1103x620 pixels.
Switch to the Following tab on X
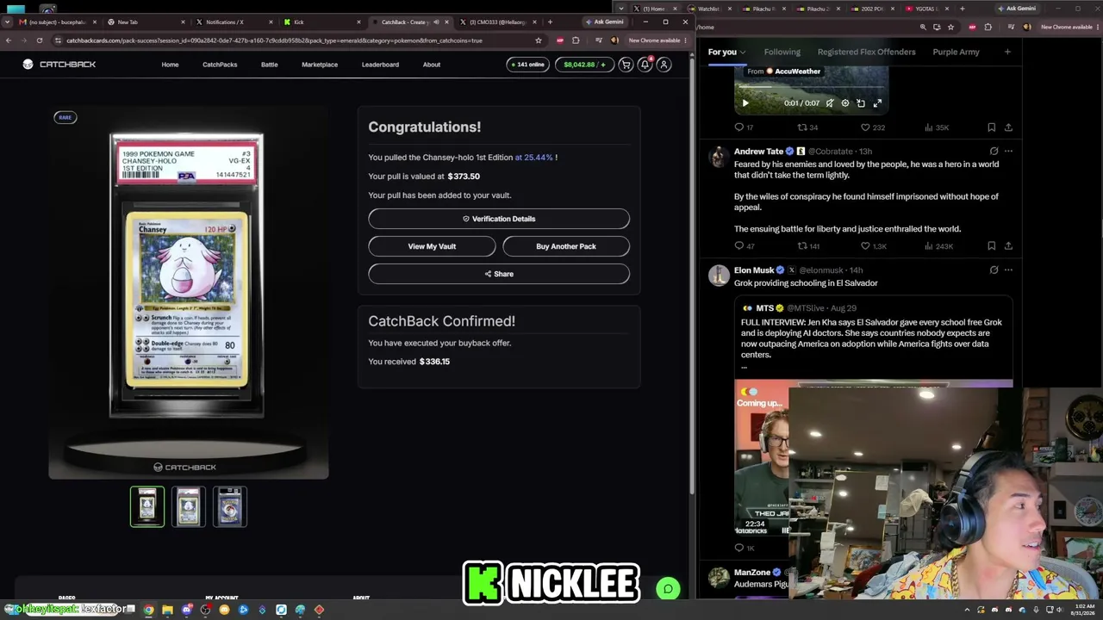click(782, 52)
